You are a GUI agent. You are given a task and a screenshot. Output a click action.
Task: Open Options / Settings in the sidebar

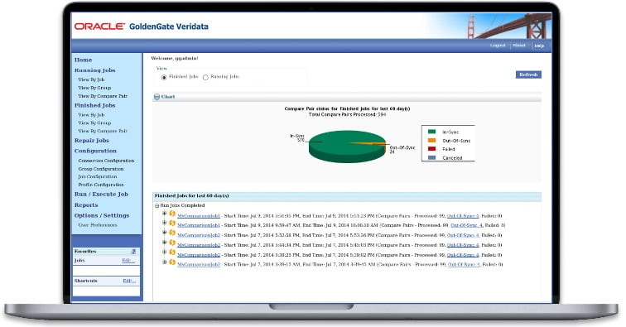[102, 215]
